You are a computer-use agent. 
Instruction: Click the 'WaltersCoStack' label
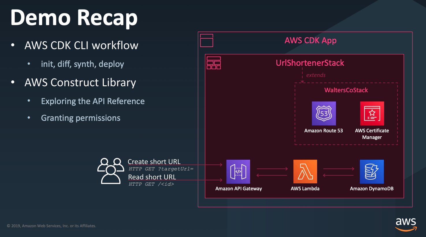(346, 90)
